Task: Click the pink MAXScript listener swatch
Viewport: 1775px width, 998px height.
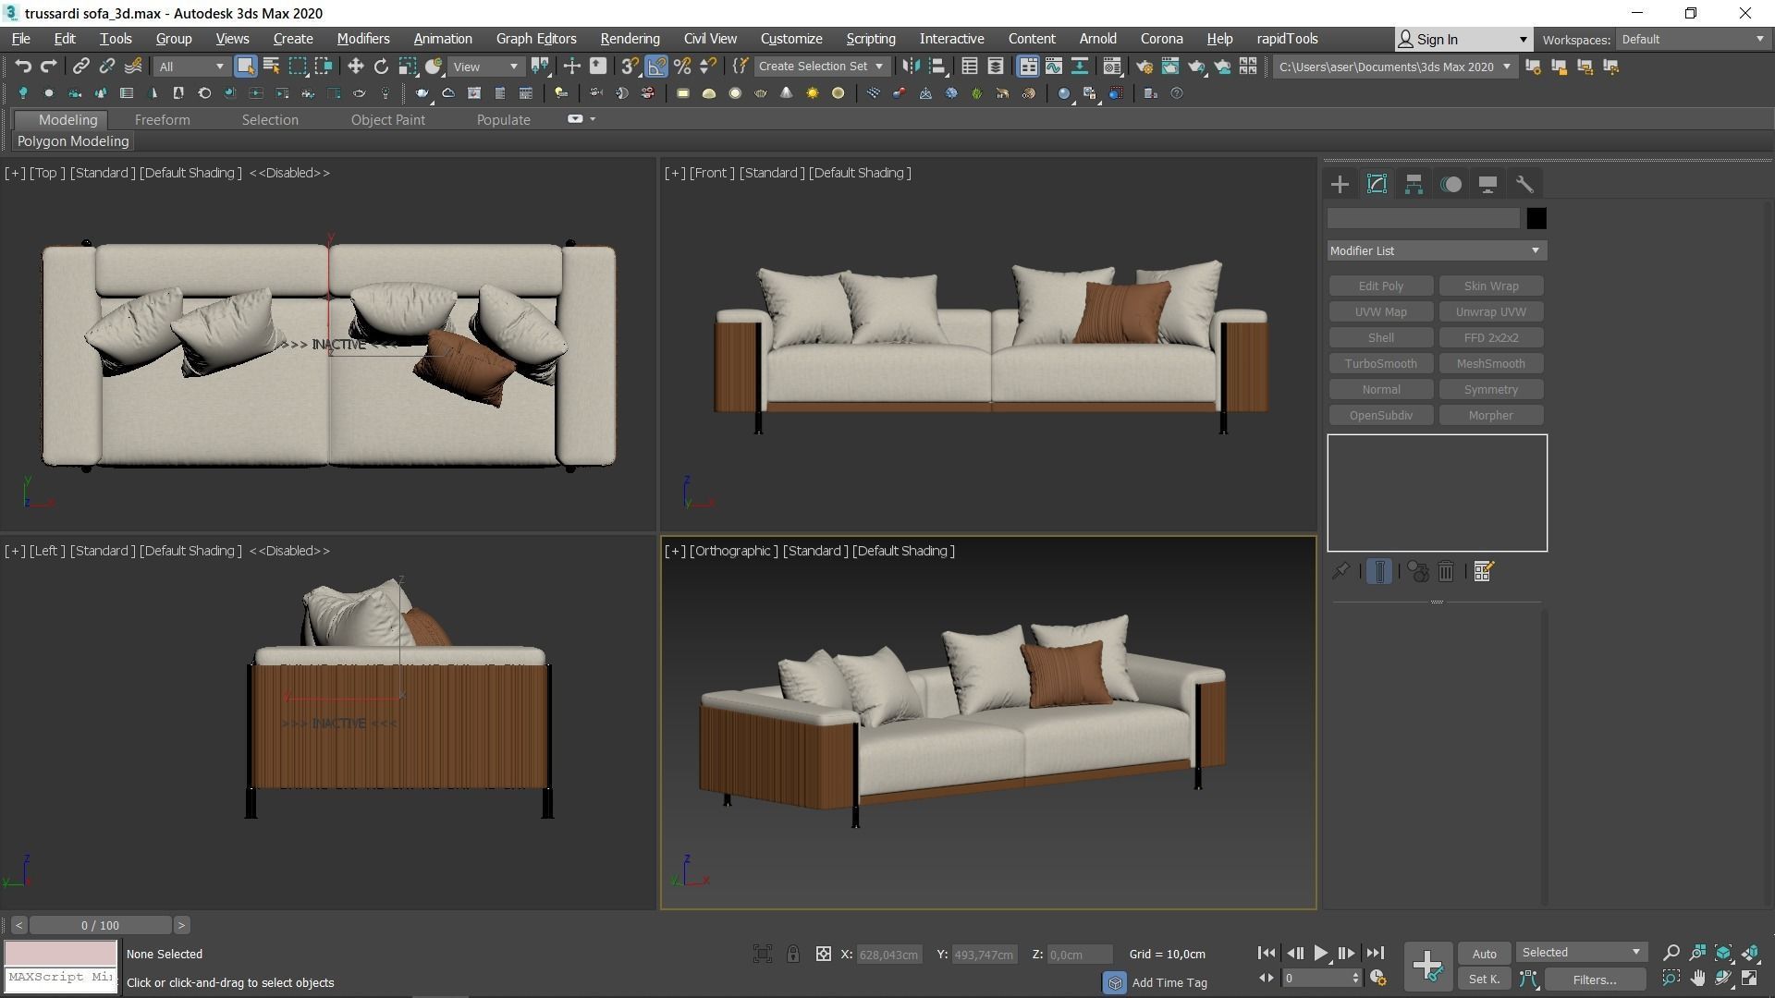Action: click(61, 953)
